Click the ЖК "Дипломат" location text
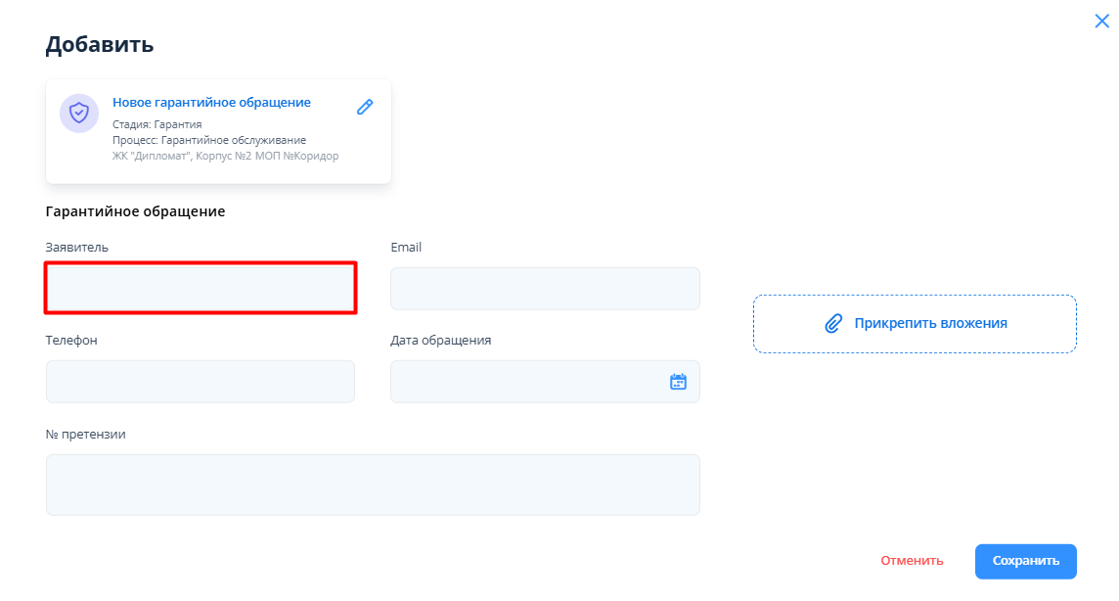This screenshot has width=1119, height=601. (225, 156)
